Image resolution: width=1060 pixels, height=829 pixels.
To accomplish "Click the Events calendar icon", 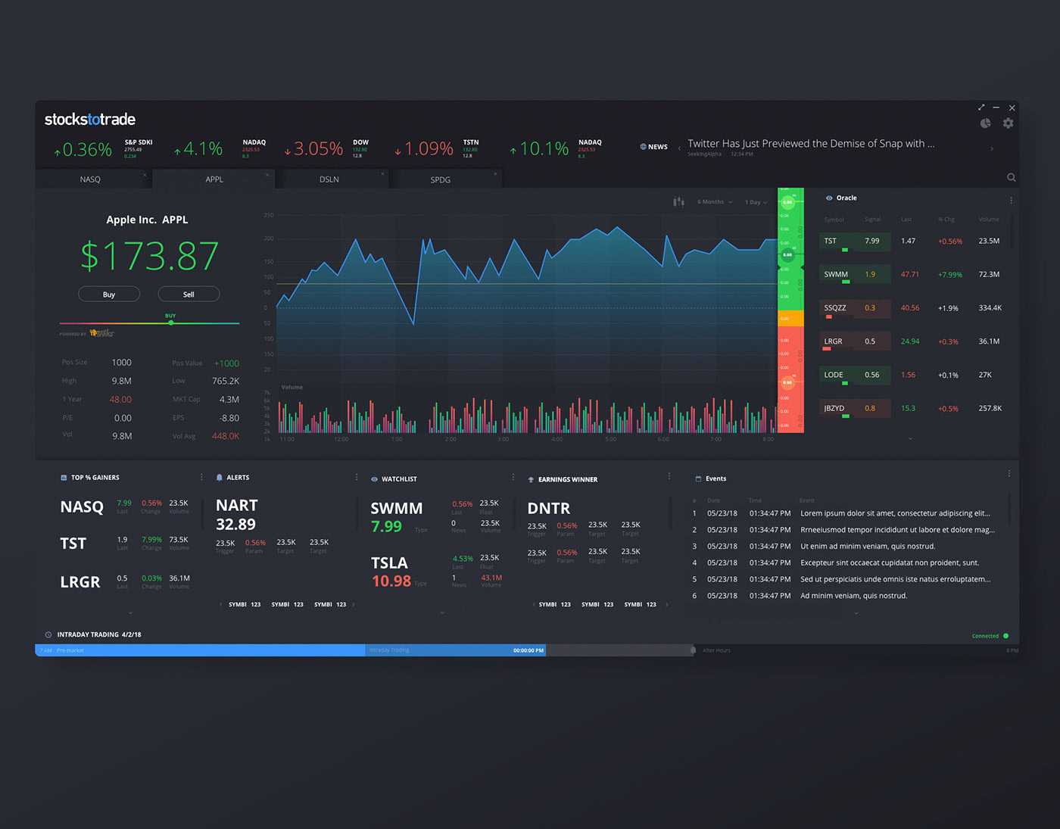I will pyautogui.click(x=698, y=478).
